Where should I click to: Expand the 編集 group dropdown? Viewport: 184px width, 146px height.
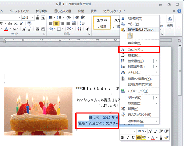pos(170,29)
